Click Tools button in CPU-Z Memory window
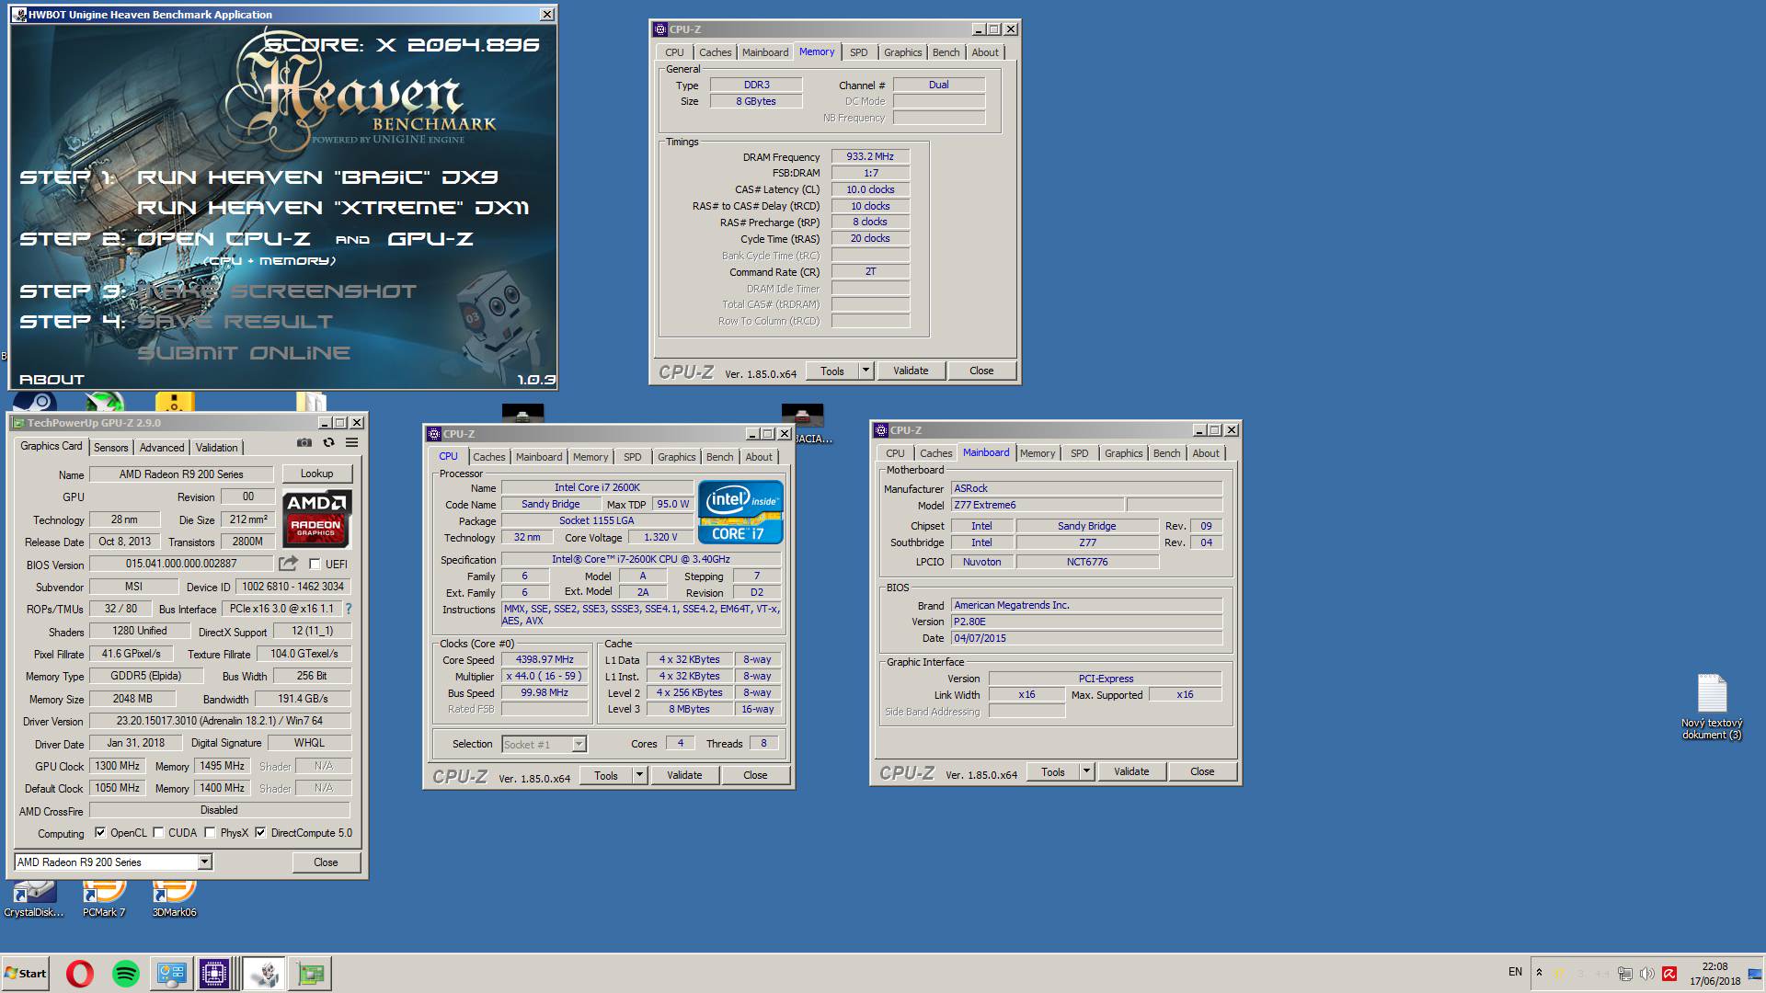 coord(832,371)
